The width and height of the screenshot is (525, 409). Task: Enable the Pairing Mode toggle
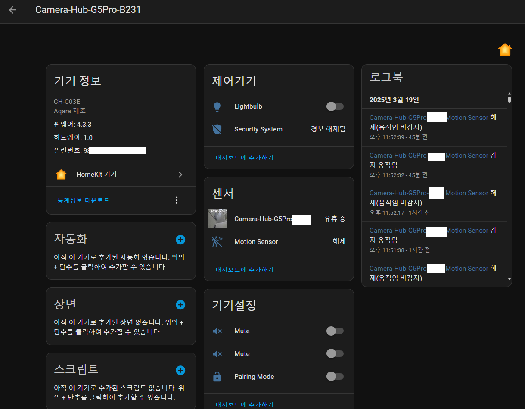click(335, 377)
